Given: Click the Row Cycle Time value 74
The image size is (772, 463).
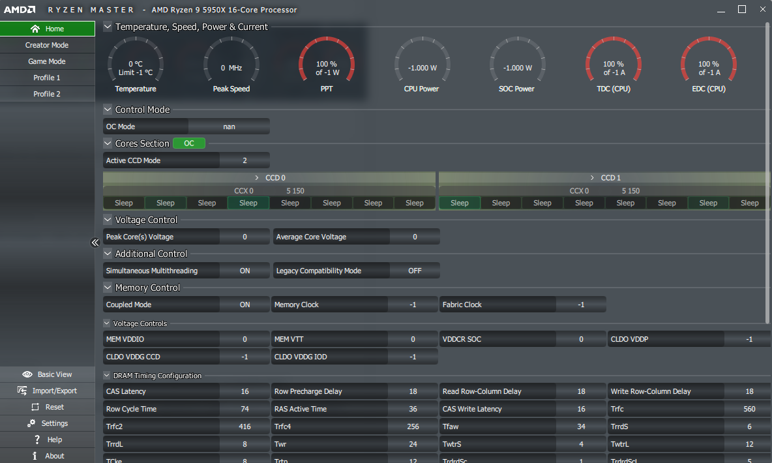Looking at the screenshot, I should [x=245, y=409].
